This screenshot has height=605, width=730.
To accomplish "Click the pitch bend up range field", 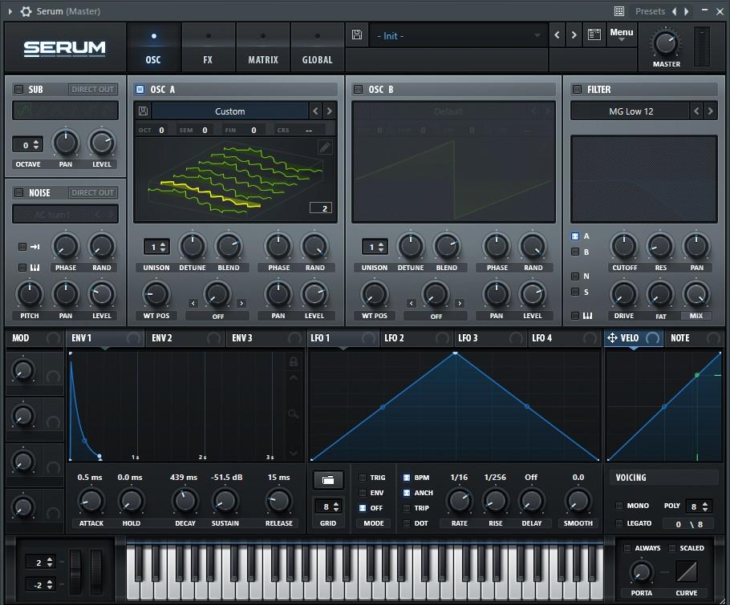I will tap(41, 562).
